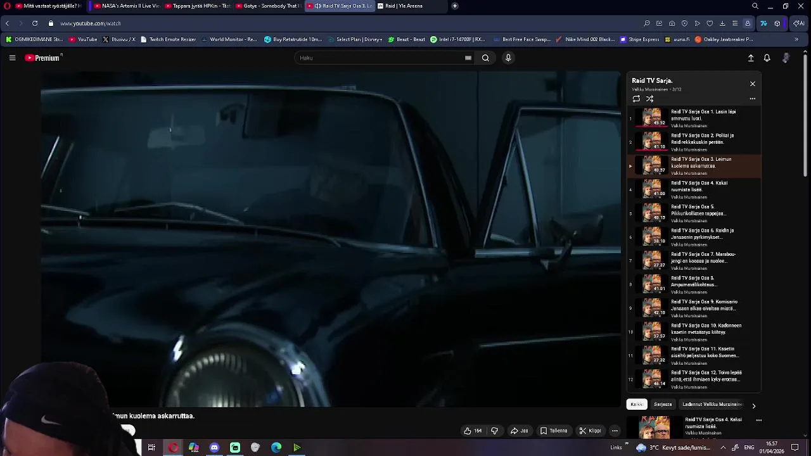Click the YouTube search magnifier button
Image resolution: width=811 pixels, height=456 pixels.
(485, 58)
